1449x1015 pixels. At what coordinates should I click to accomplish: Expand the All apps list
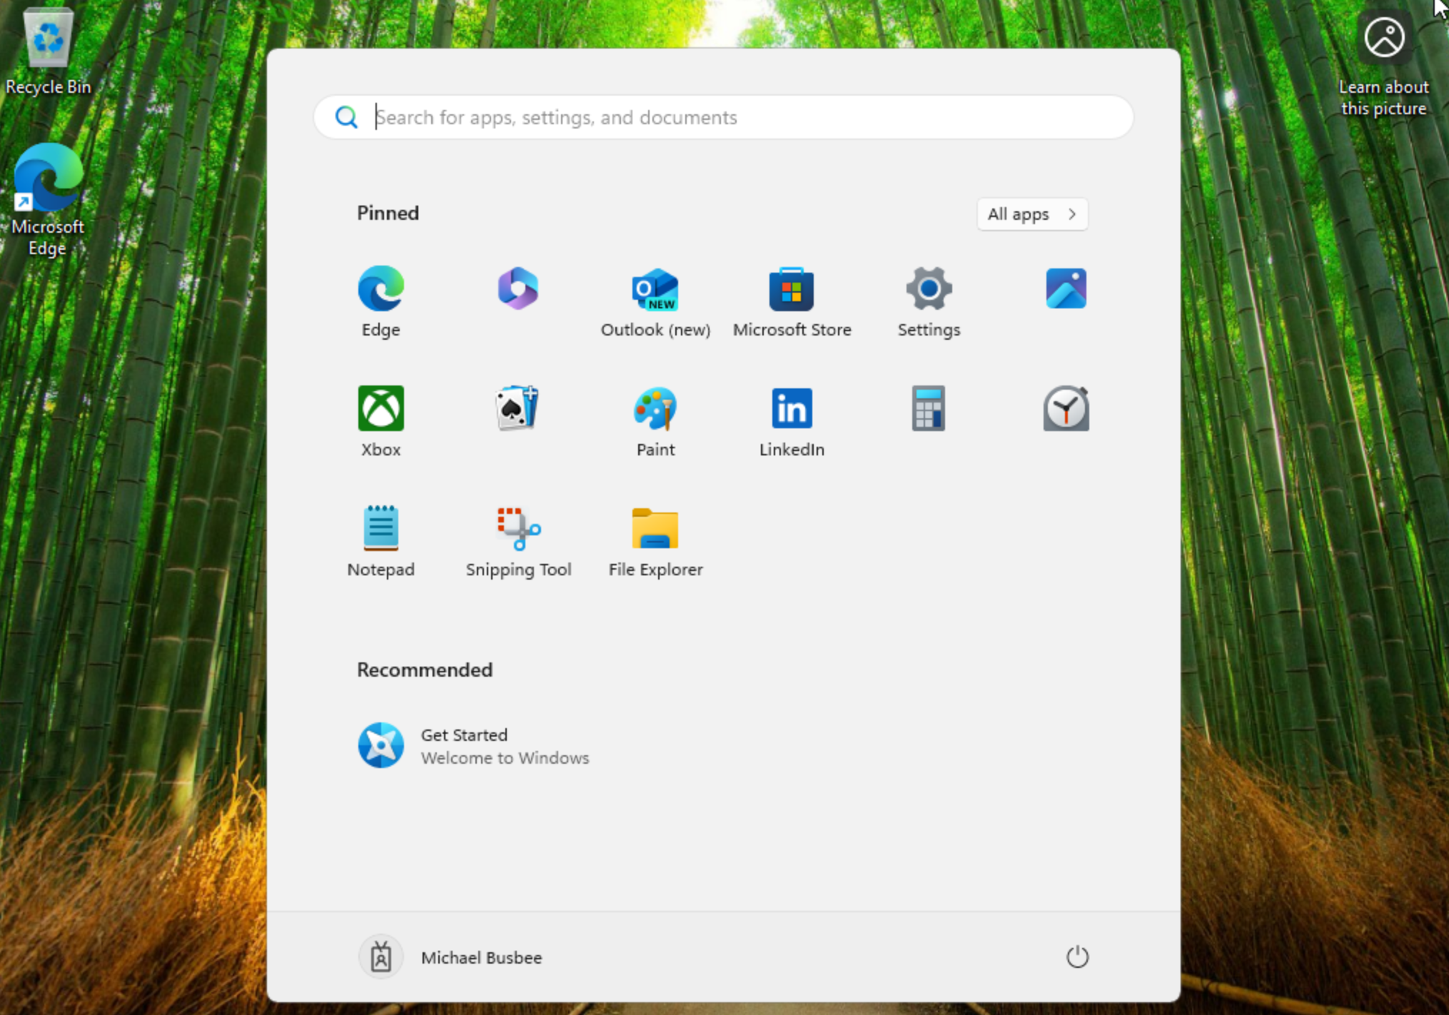[x=1032, y=214]
